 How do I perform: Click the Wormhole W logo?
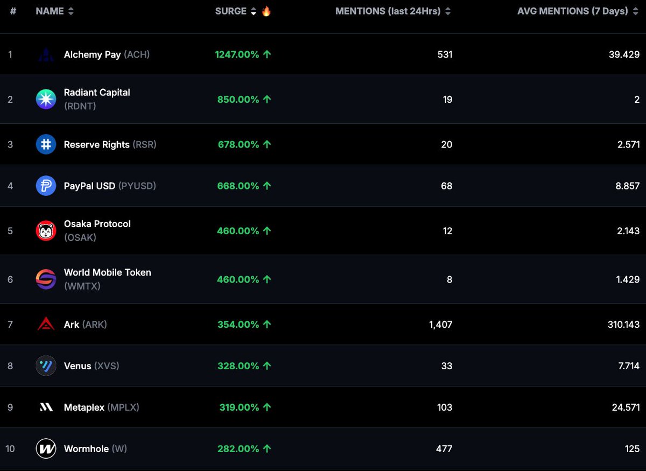[46, 449]
